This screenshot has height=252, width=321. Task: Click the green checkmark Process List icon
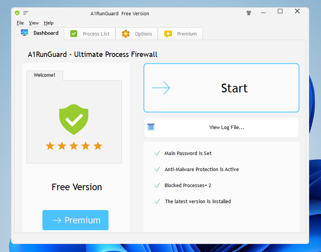[74, 34]
